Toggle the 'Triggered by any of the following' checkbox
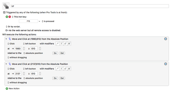This screenshot has height=93, width=172. pos(4,12)
